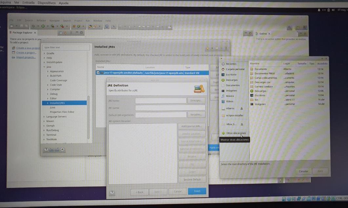Eject the VBox_G volume

click(x=242, y=124)
